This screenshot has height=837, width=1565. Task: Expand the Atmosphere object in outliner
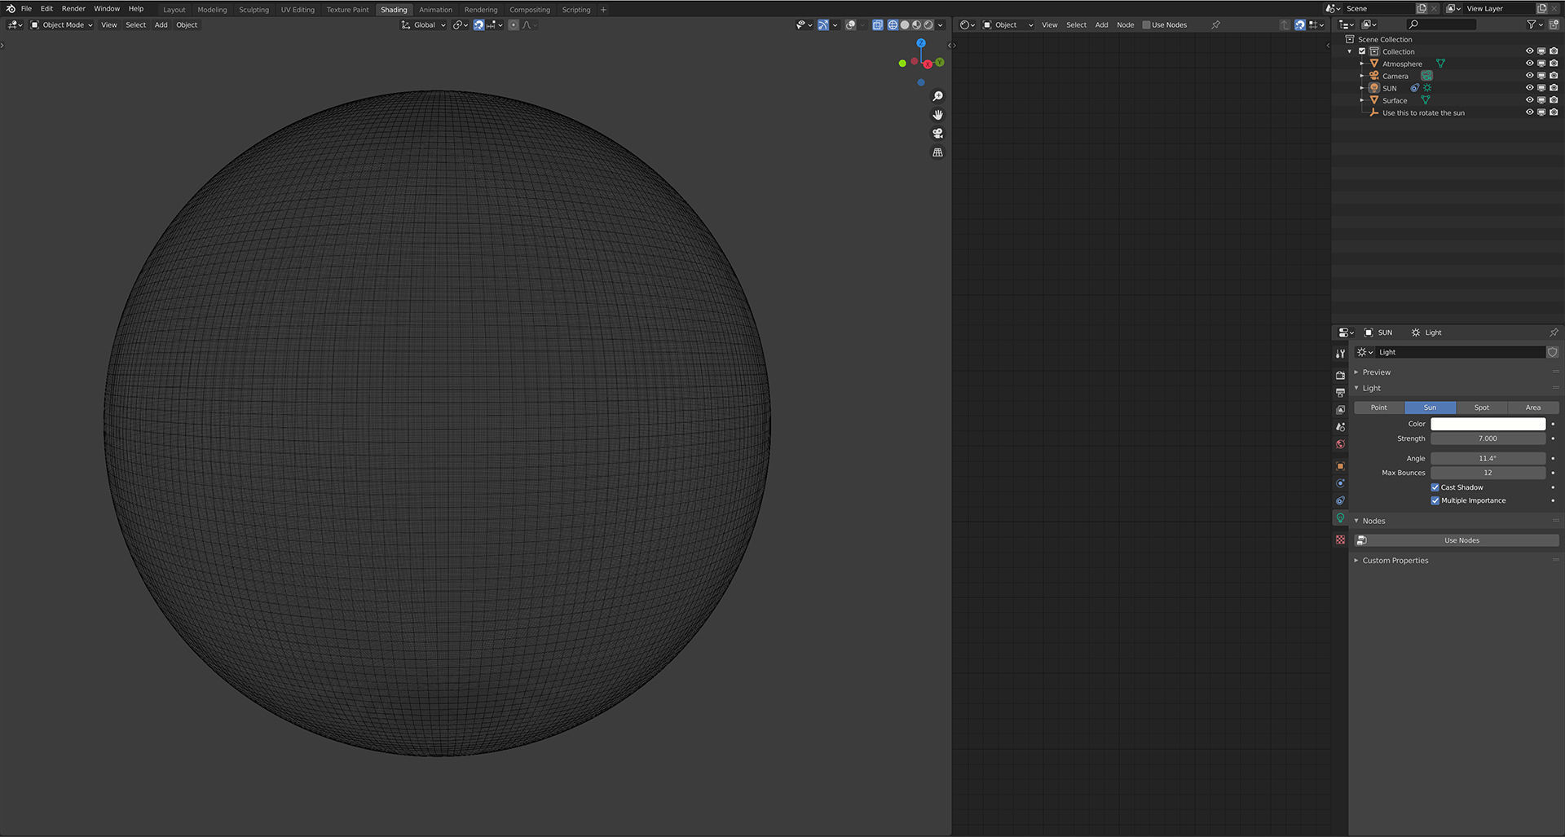point(1362,64)
